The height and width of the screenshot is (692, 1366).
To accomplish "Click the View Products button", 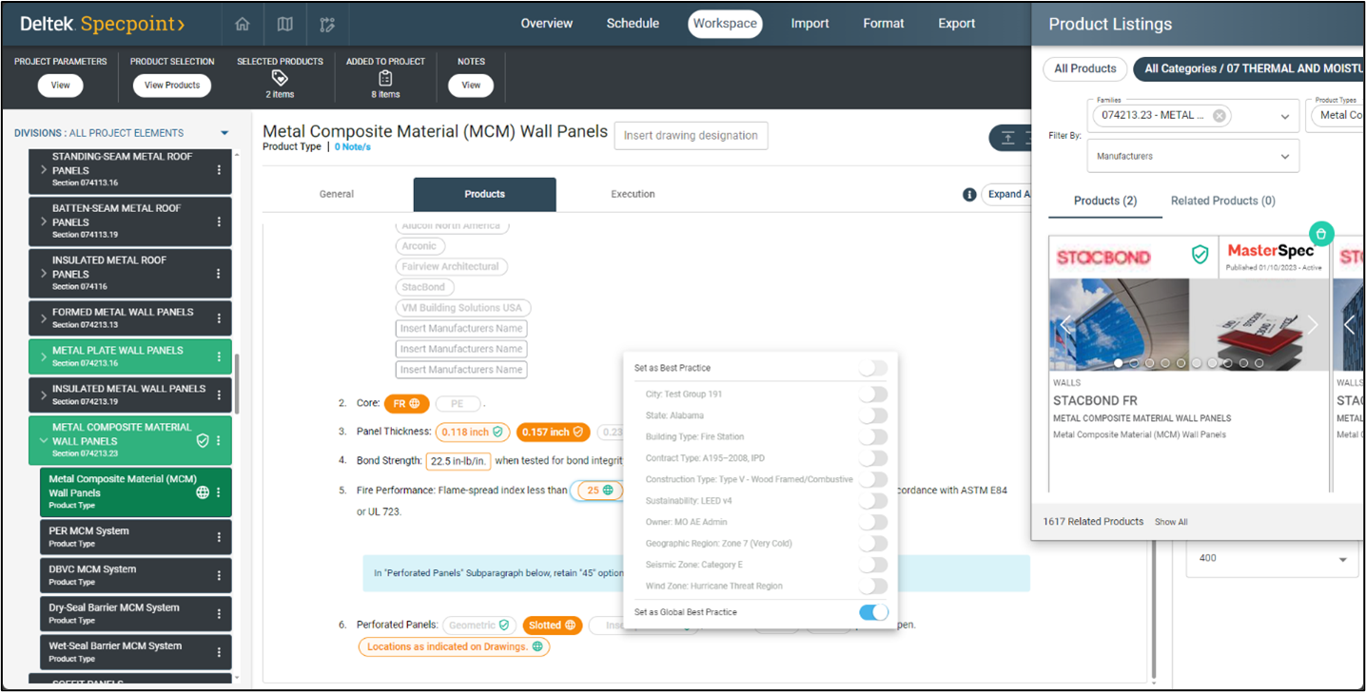I will (172, 86).
